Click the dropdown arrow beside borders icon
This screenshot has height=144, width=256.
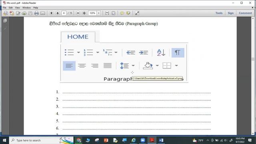coord(176,66)
